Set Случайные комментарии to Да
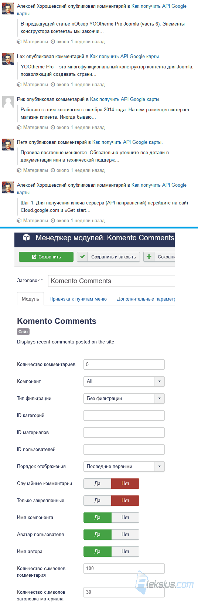Image resolution: width=198 pixels, height=603 pixels. click(x=98, y=484)
